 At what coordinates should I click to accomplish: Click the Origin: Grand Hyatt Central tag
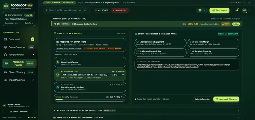click(69, 49)
